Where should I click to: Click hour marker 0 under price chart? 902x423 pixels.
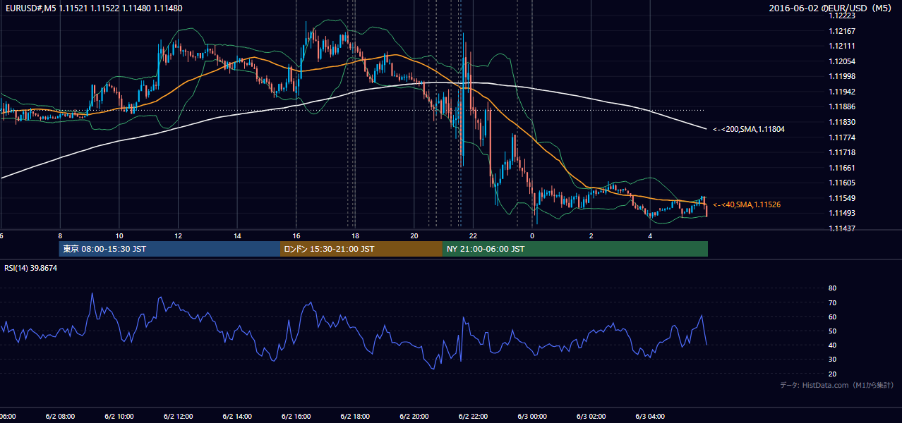point(532,235)
